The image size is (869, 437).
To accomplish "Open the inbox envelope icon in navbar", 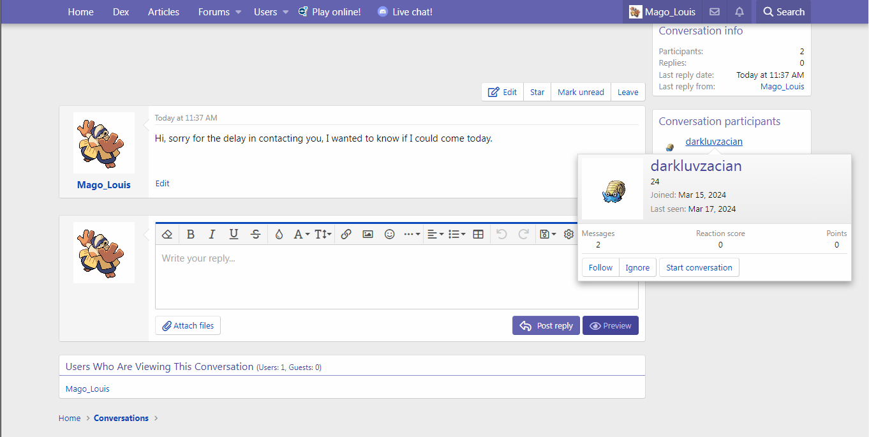I will click(715, 12).
